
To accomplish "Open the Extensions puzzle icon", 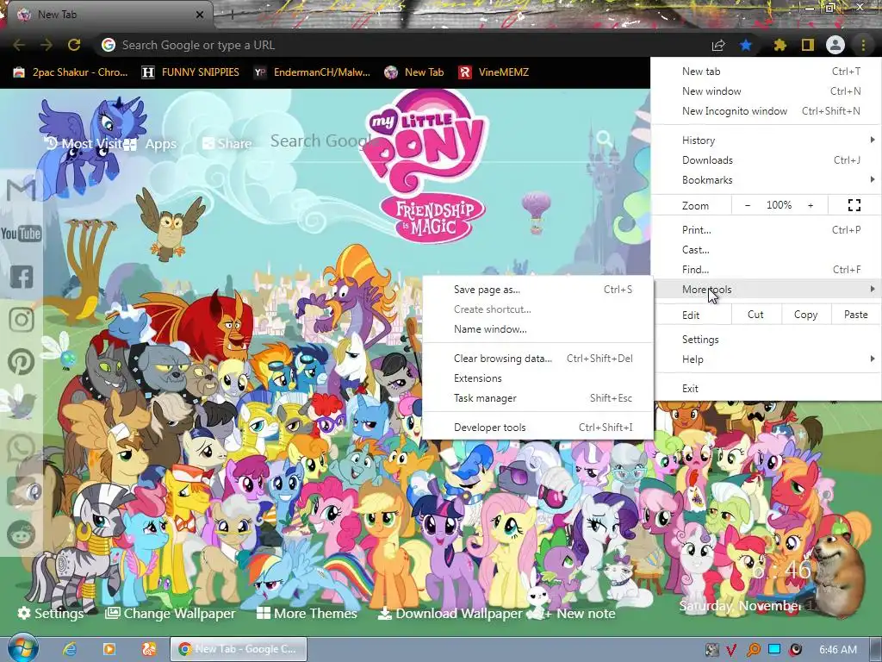I will pos(780,45).
